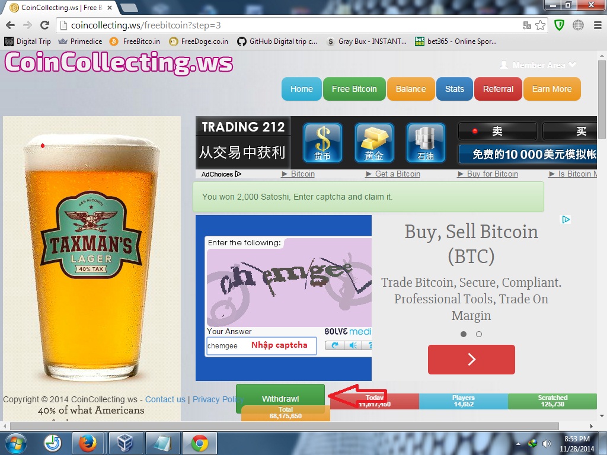Select the first carousel dot
607x455 pixels.
tap(464, 334)
